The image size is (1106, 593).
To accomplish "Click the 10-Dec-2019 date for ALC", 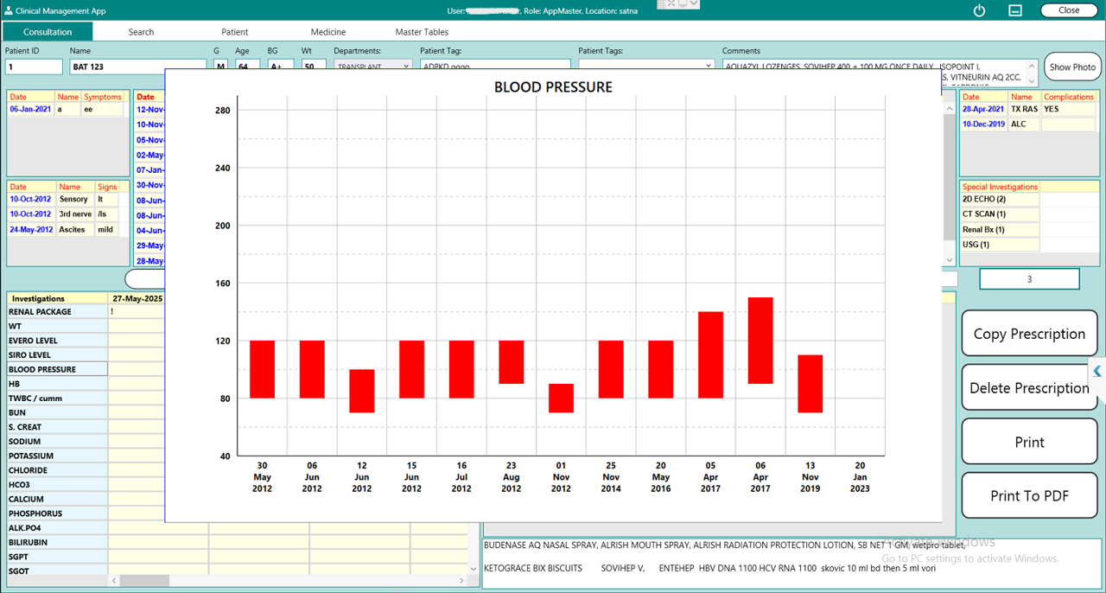I will click(984, 124).
